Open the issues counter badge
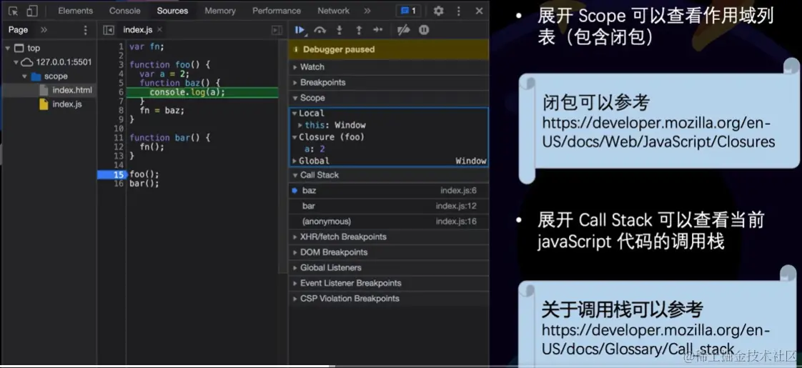This screenshot has width=802, height=368. click(x=408, y=11)
